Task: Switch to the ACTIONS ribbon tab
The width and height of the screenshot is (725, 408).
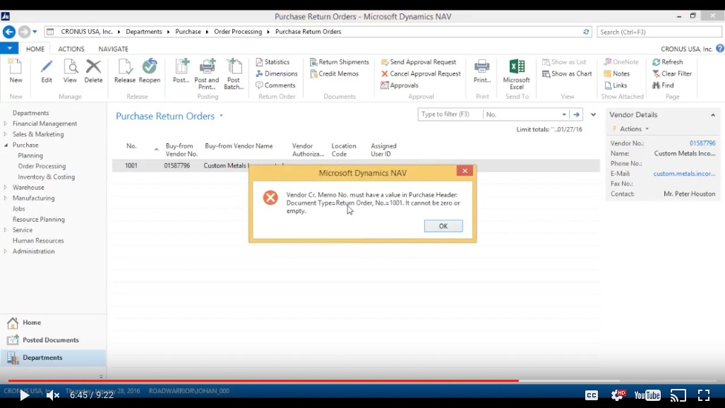Action: click(71, 49)
